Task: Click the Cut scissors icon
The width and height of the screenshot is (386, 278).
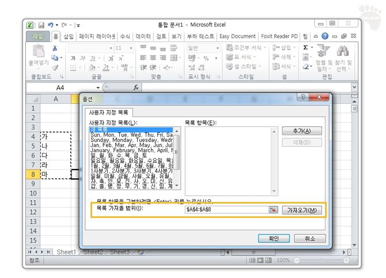Action: (55, 48)
